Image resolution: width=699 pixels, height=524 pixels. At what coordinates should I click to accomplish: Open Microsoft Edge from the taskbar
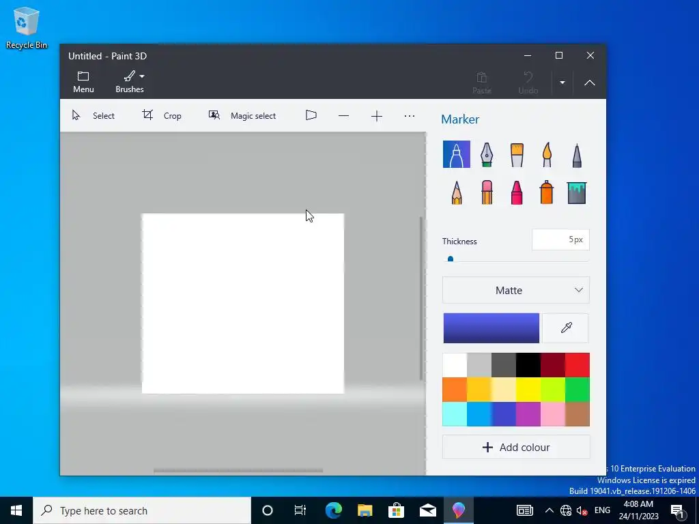pyautogui.click(x=333, y=510)
